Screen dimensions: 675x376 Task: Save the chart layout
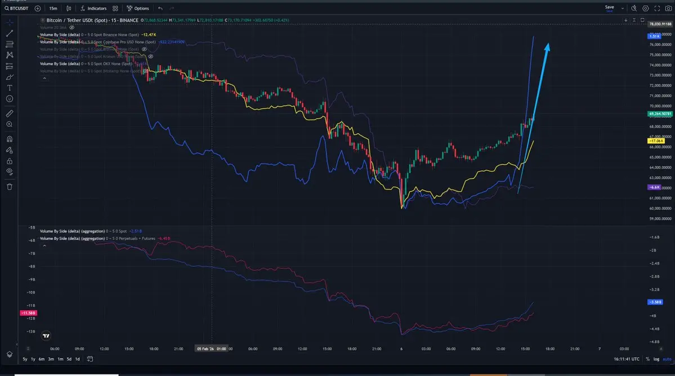(610, 8)
